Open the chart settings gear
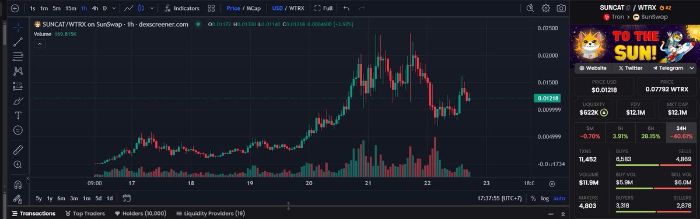The width and height of the screenshot is (700, 219). 545,8
